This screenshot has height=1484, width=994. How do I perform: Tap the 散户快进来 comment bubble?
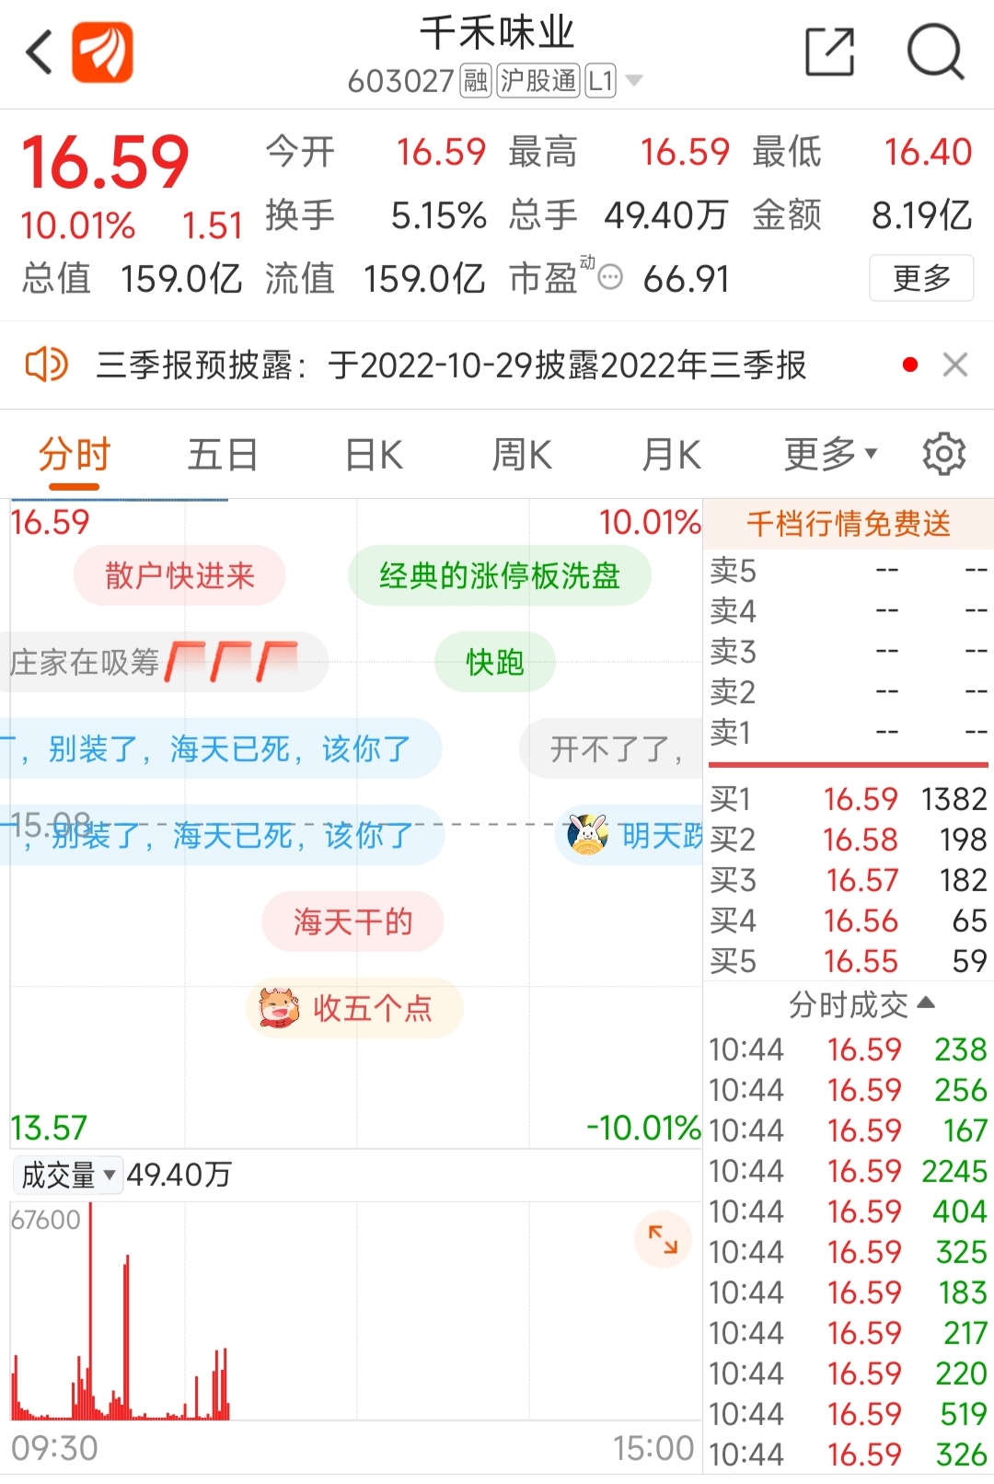point(179,575)
